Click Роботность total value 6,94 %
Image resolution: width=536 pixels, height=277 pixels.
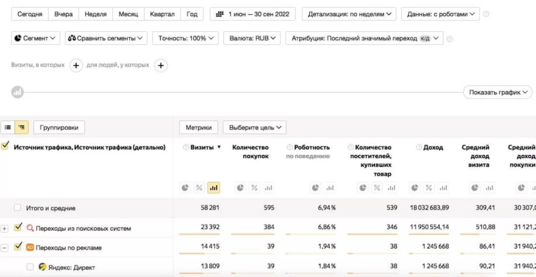(x=327, y=208)
